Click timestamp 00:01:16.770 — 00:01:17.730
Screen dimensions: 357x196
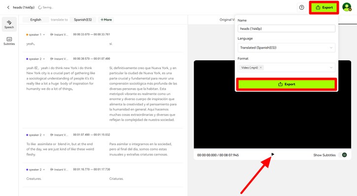click(x=92, y=169)
